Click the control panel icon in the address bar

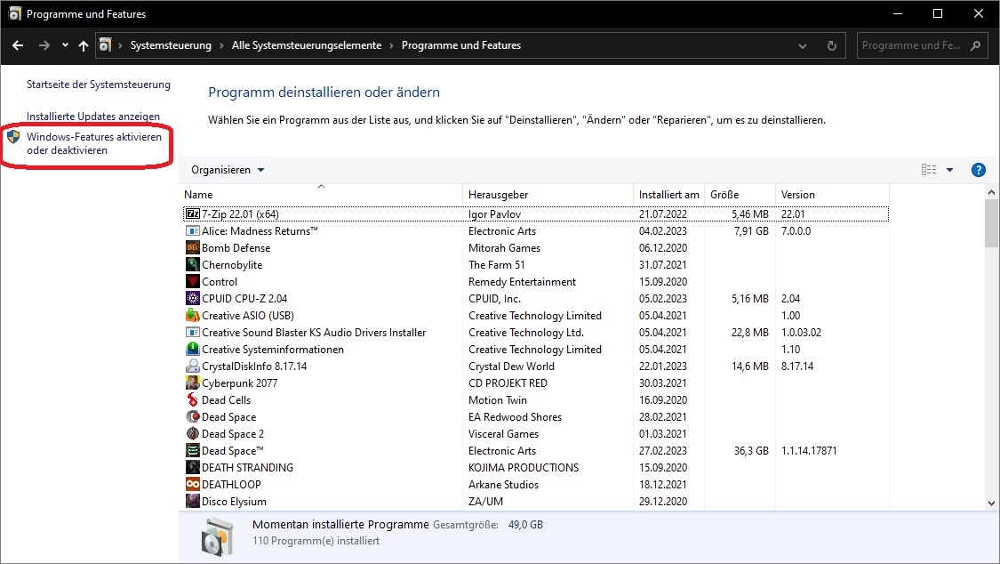pos(105,45)
